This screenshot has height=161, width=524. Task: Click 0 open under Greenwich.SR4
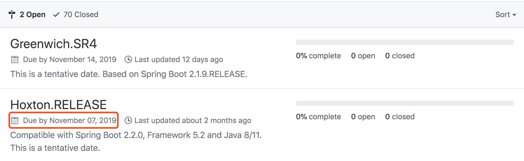coord(363,56)
